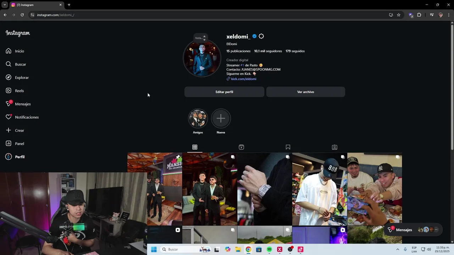The image size is (454, 255).
Task: Open the post of friends eating
Action: coord(375,189)
